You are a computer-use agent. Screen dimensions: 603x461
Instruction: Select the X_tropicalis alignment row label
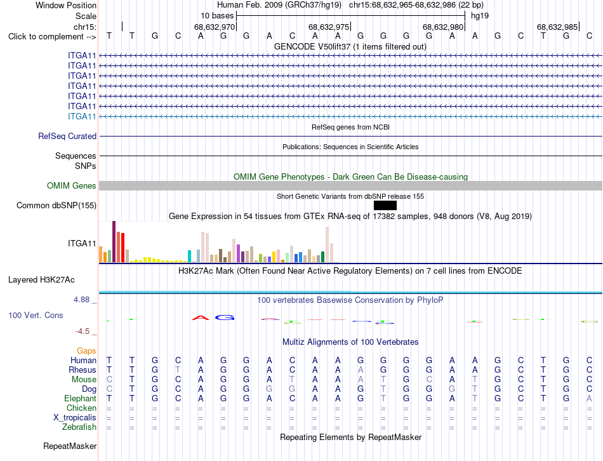[75, 418]
